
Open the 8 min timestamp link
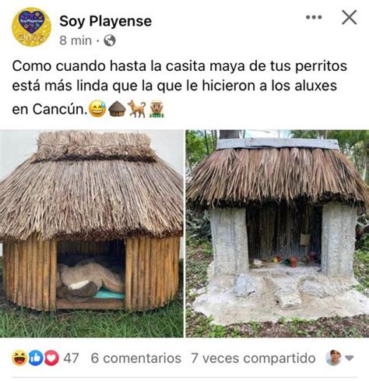tap(76, 41)
